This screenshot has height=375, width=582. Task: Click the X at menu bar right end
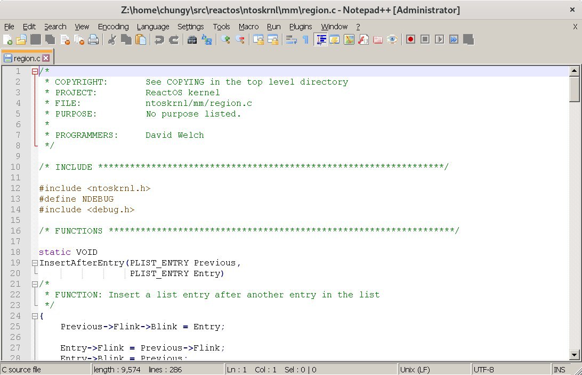pyautogui.click(x=575, y=27)
